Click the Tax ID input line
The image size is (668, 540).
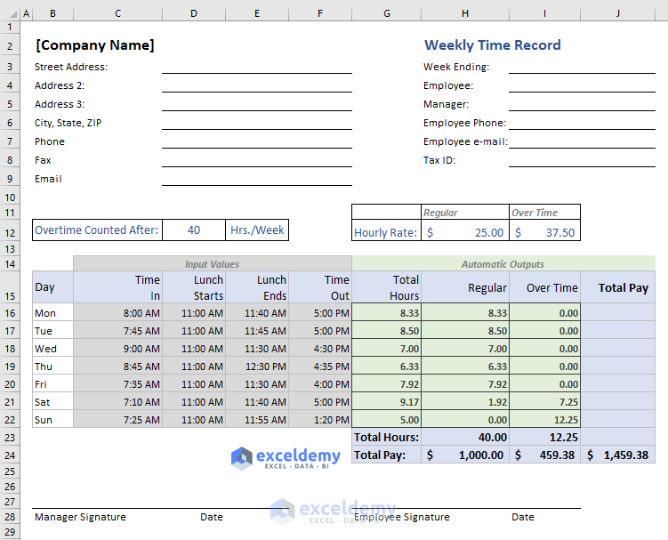[x=582, y=160]
